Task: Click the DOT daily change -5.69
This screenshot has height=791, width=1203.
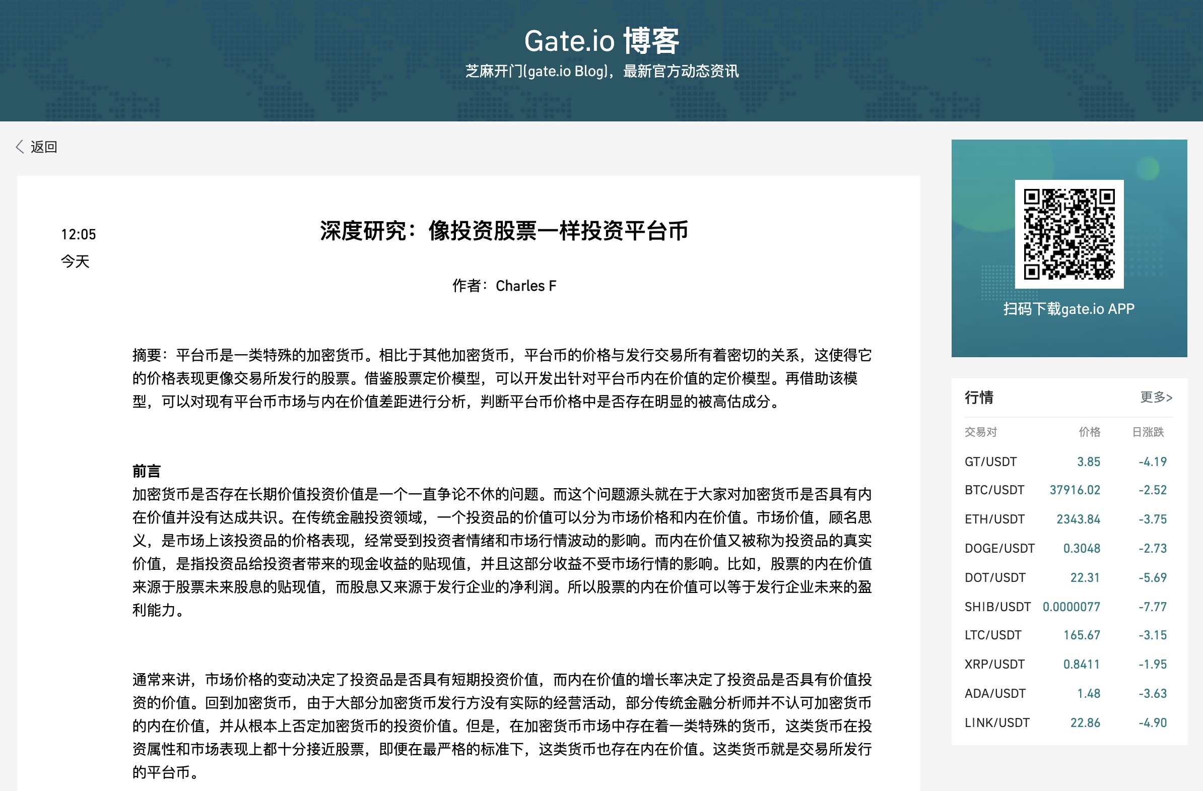Action: (x=1153, y=577)
